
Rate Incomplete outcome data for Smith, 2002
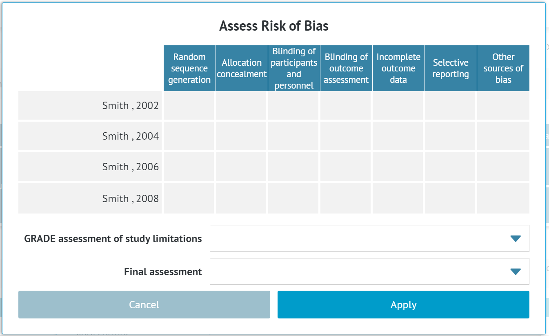coord(398,105)
